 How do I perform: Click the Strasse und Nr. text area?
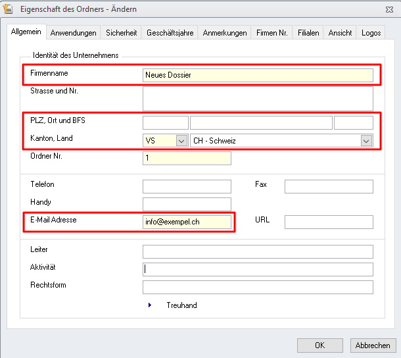[258, 99]
